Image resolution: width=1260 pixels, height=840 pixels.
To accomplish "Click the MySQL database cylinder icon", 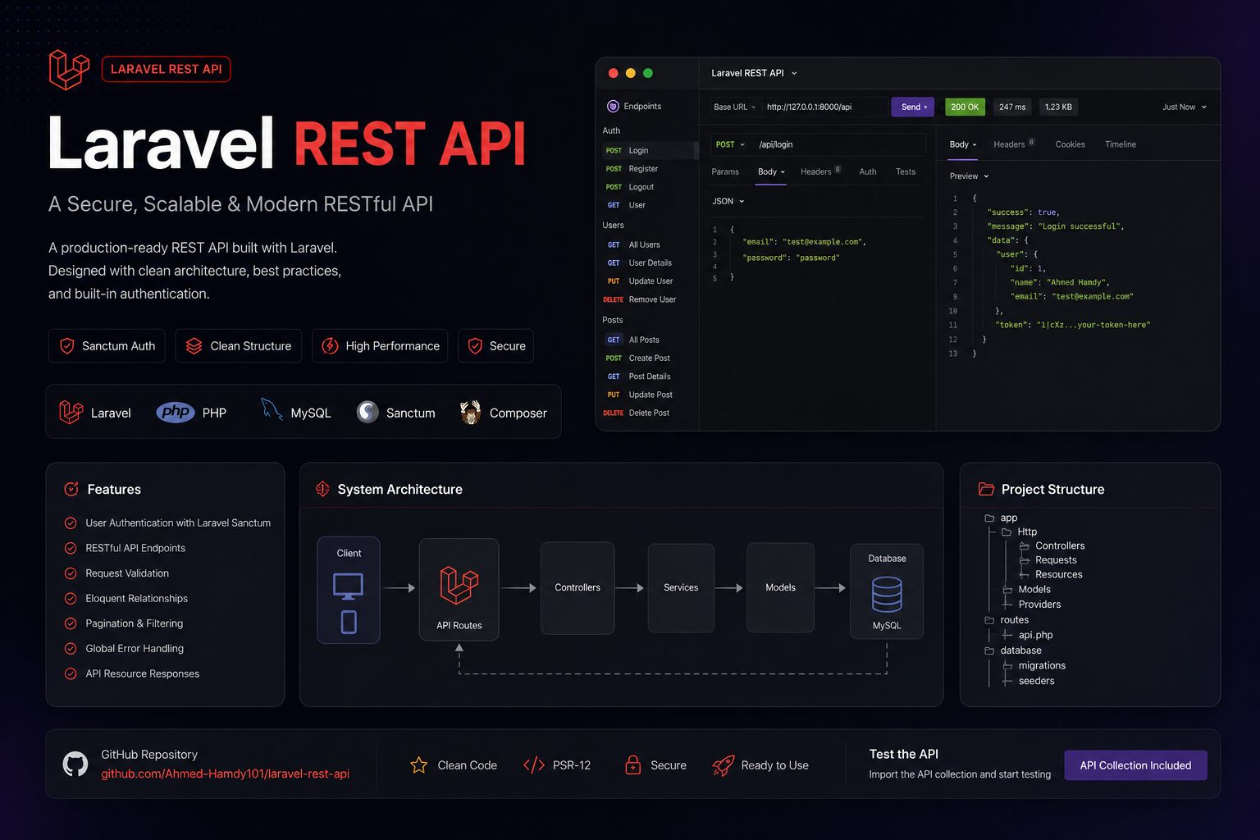I will (887, 595).
